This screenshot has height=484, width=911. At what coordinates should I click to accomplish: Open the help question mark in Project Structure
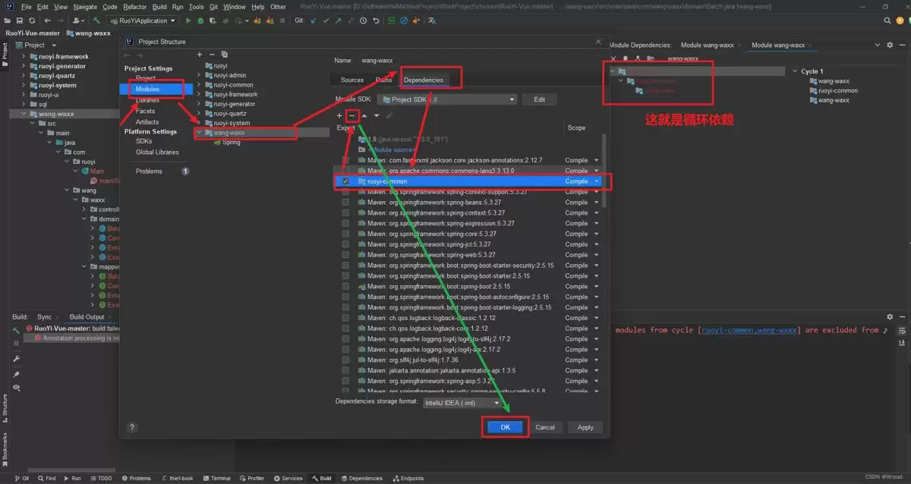pyautogui.click(x=132, y=428)
